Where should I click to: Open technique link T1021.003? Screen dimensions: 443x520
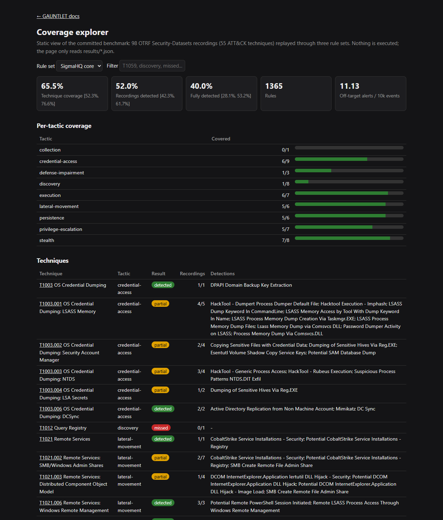(x=51, y=477)
